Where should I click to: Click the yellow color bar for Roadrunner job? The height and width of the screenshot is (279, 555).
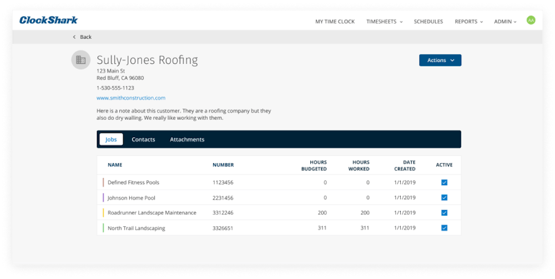pyautogui.click(x=103, y=213)
